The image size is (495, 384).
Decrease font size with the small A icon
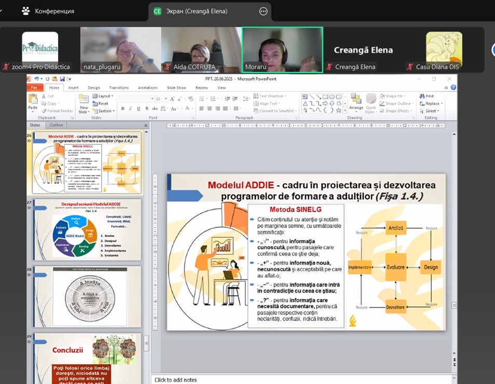pyautogui.click(x=180, y=99)
